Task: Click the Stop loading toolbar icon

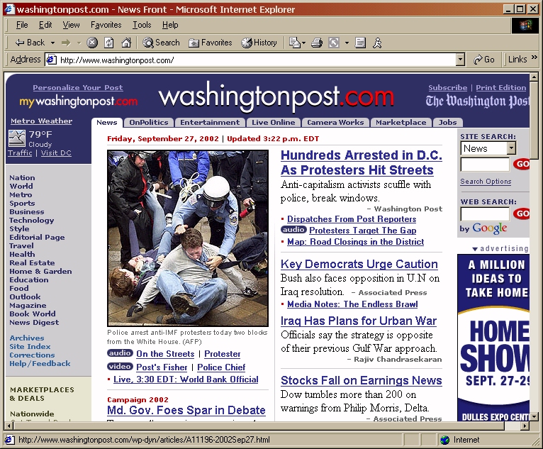Action: (92, 43)
